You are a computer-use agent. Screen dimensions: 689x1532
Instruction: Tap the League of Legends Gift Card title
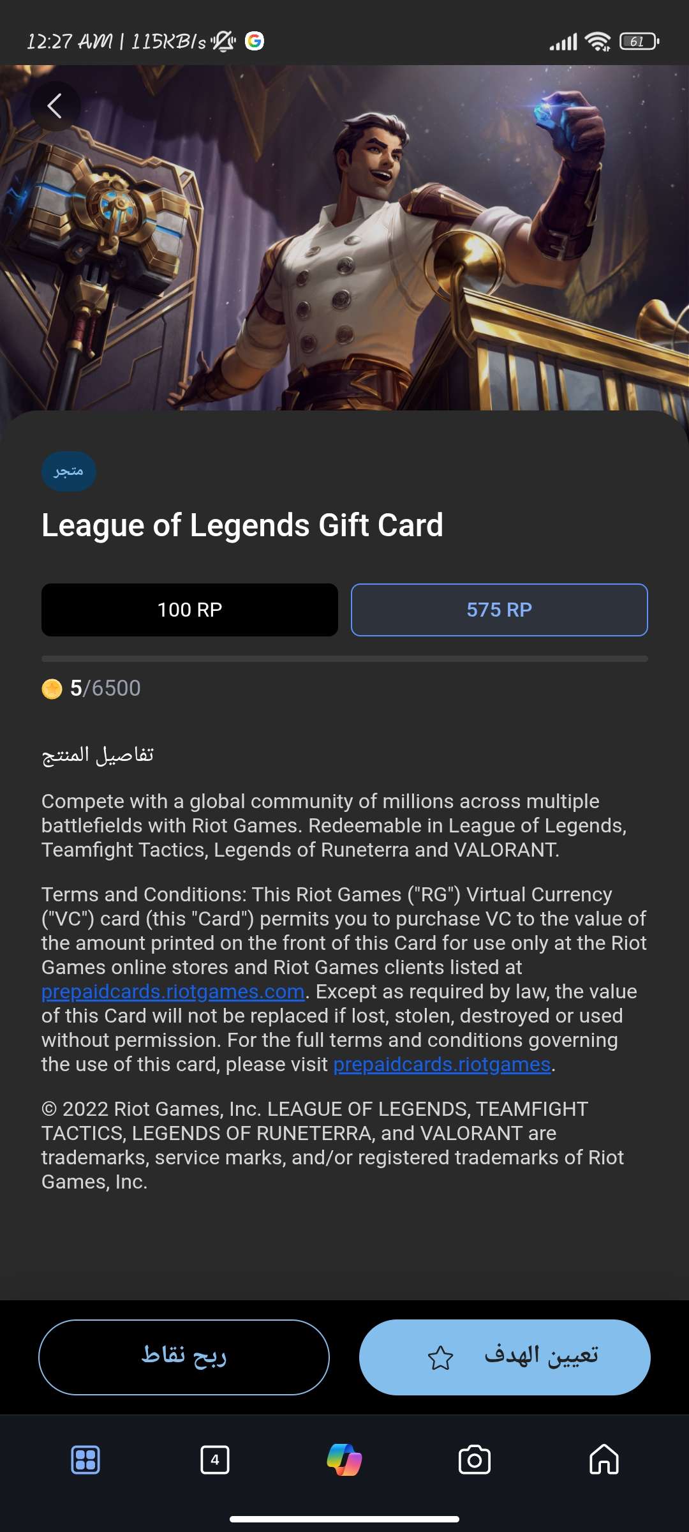pyautogui.click(x=242, y=525)
